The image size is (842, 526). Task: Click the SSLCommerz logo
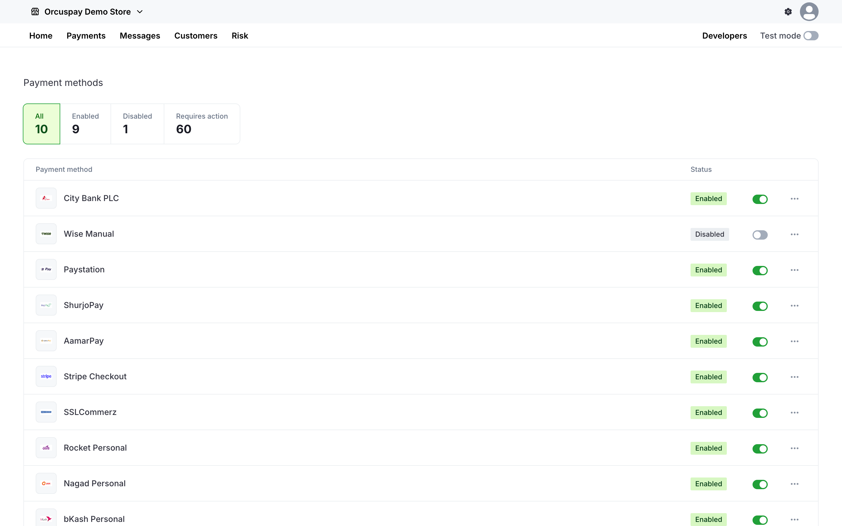tap(46, 412)
